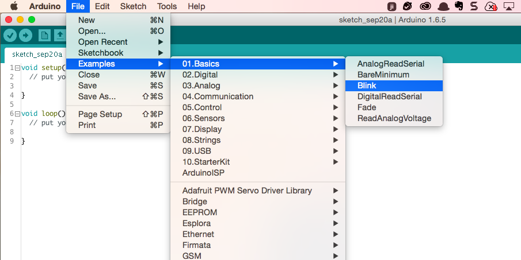Screen dimensions: 521x260
Task: Collapse the void loop() code block
Action: (17, 114)
